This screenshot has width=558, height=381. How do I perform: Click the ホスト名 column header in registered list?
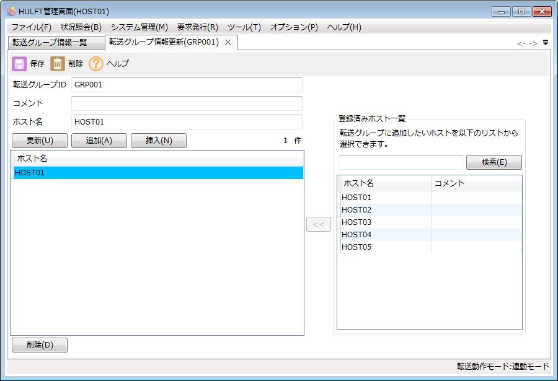point(385,183)
